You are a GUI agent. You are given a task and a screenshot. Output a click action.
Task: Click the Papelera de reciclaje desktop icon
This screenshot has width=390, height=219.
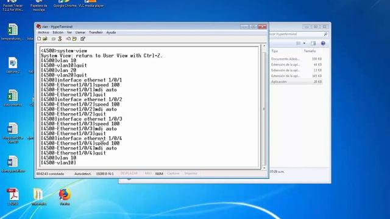pyautogui.click(x=39, y=5)
